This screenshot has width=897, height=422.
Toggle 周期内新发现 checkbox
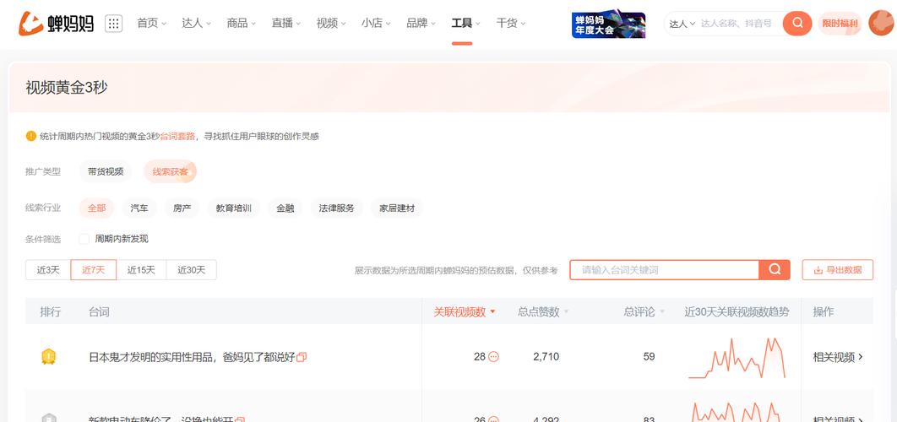(x=84, y=239)
